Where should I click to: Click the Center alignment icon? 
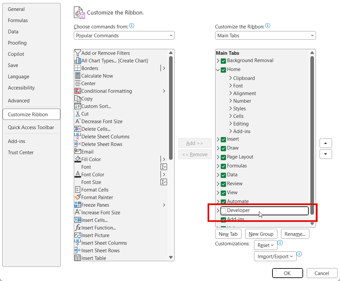click(x=78, y=84)
